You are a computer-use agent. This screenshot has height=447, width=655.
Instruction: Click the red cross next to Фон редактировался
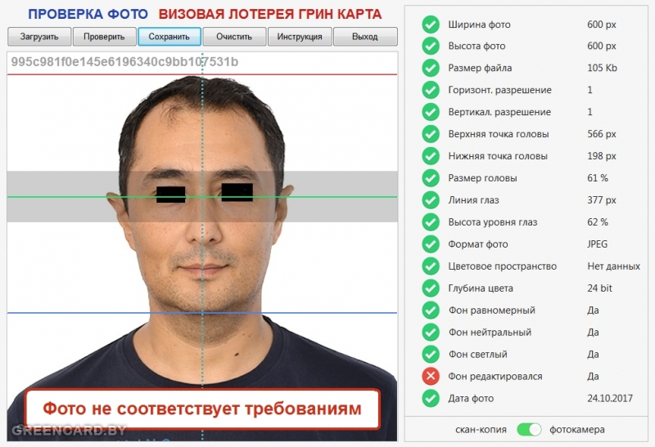(431, 377)
